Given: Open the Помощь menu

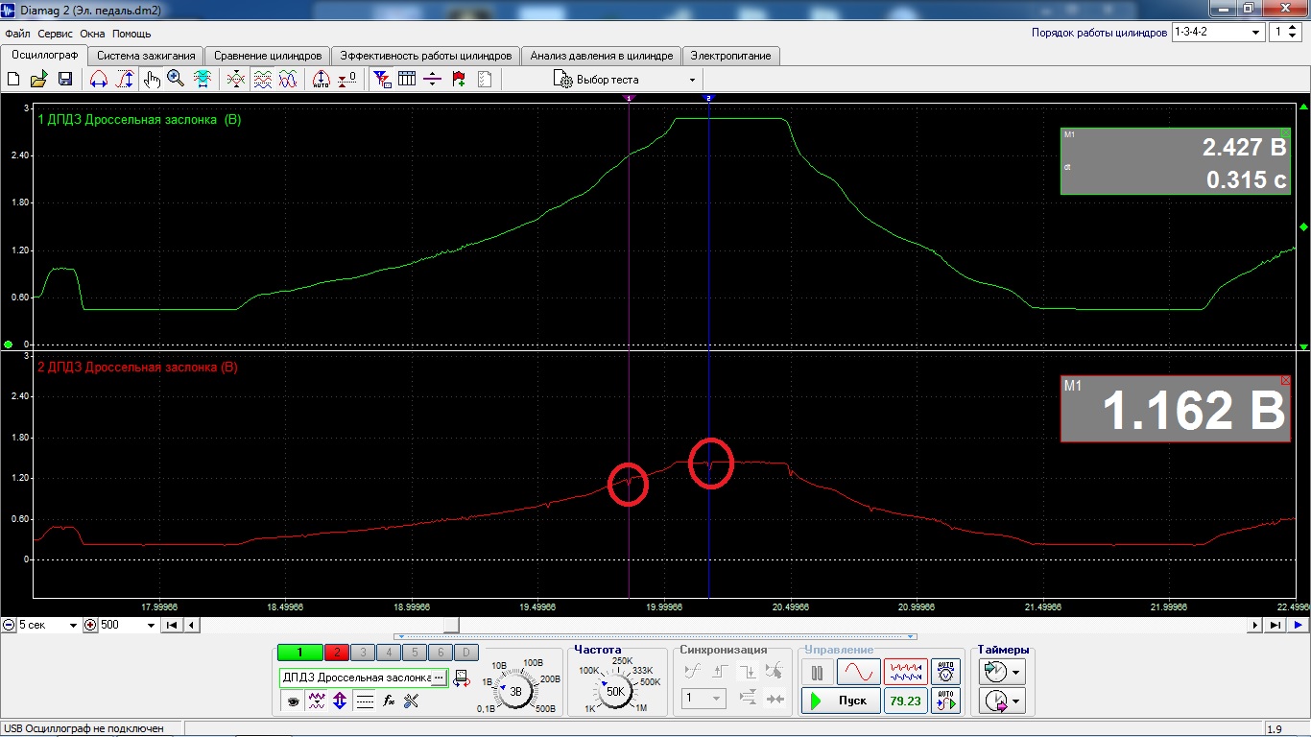Looking at the screenshot, I should pyautogui.click(x=131, y=34).
